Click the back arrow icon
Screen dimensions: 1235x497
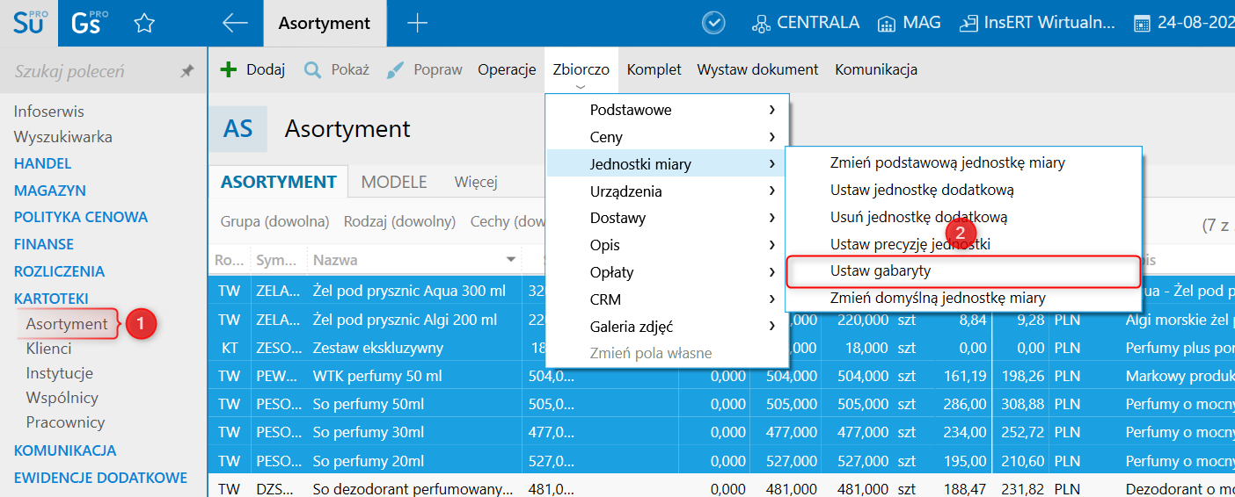235,24
